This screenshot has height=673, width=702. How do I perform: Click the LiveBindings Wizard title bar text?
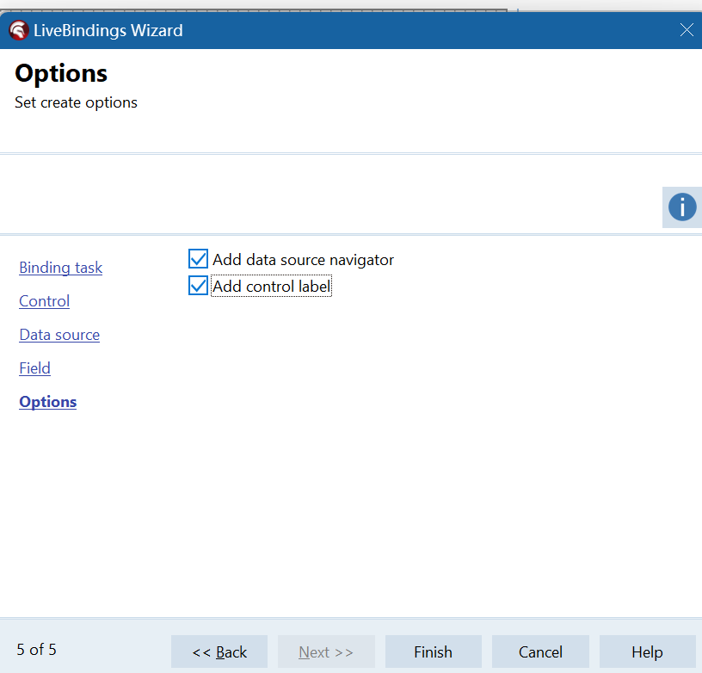pos(108,31)
